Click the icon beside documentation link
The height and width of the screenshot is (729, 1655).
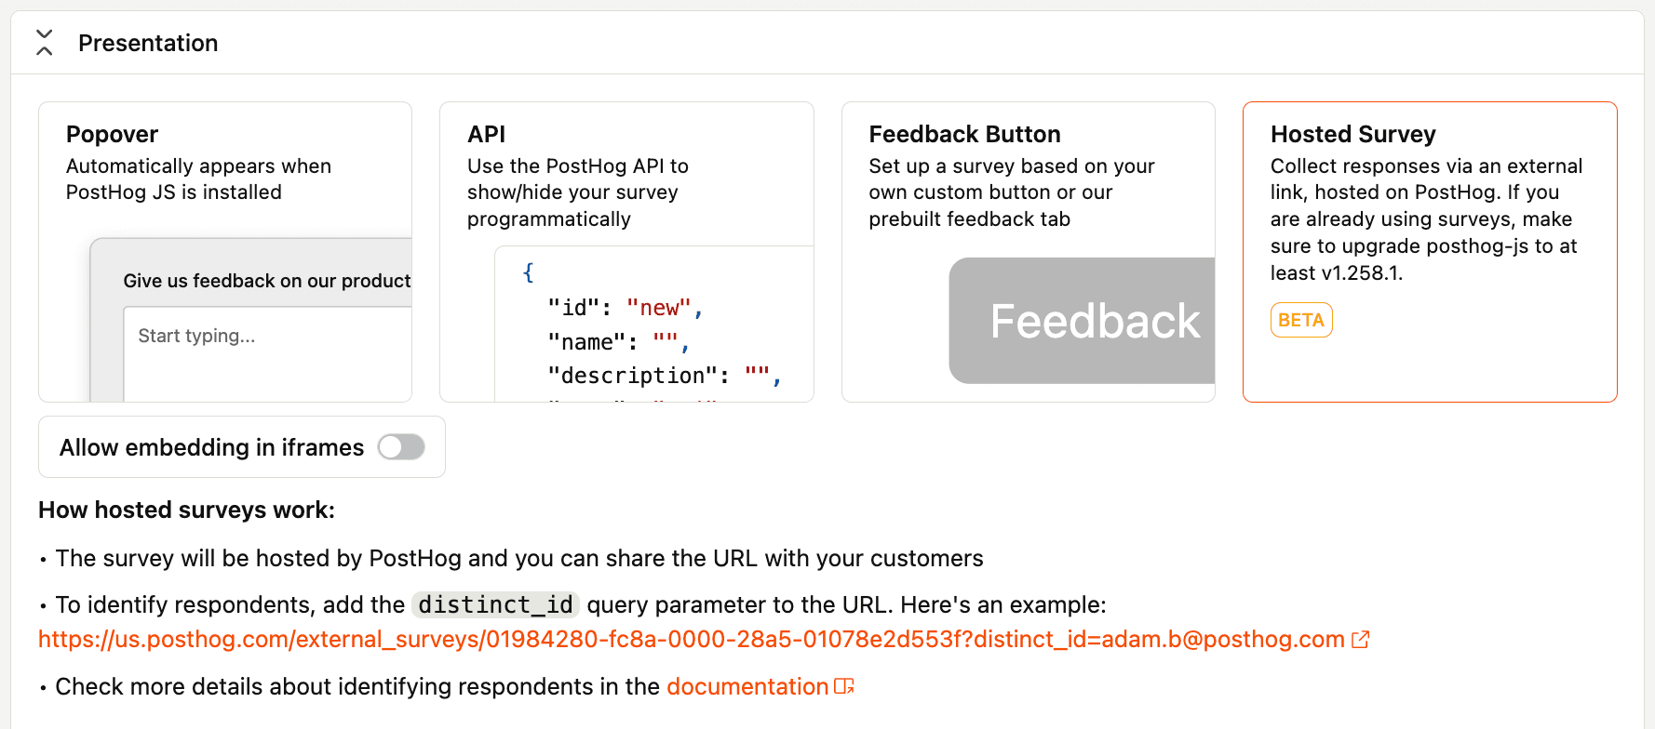pos(844,686)
